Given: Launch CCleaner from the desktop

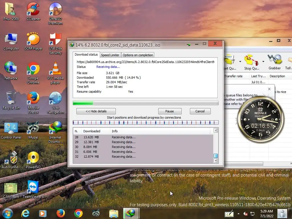Looking at the screenshot, I should coord(33,11).
